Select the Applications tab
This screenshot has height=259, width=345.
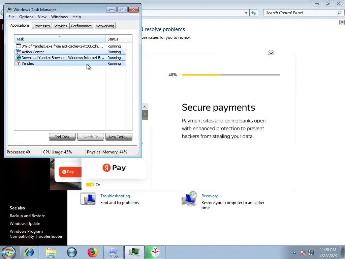coord(20,25)
